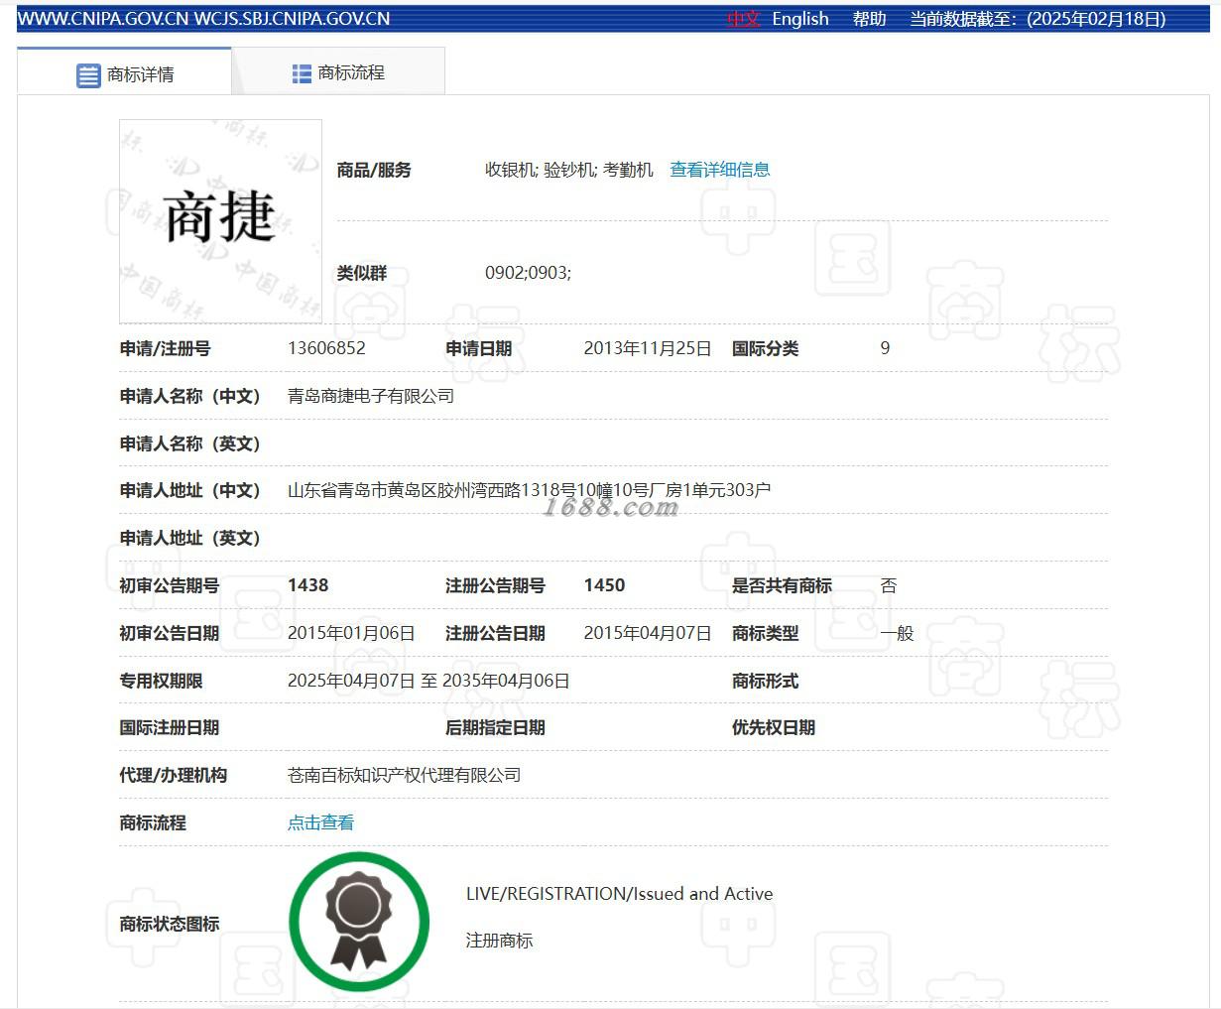Select LIVE/REGISTRATION/Issued and Active status text
This screenshot has height=1009, width=1221.
click(x=619, y=894)
